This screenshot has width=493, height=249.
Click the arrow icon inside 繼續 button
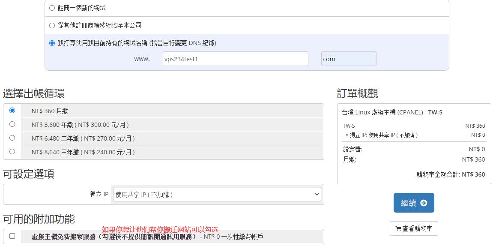click(x=424, y=203)
